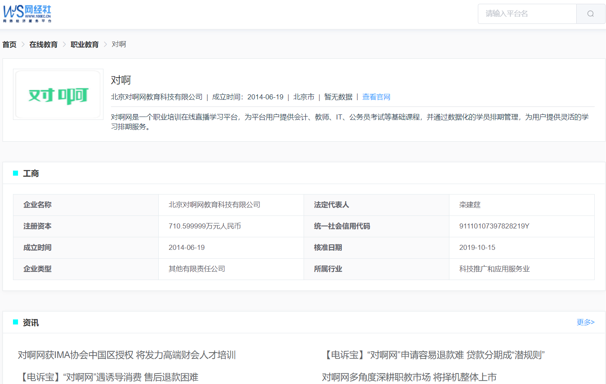The width and height of the screenshot is (606, 384).
Task: Open 更多> link in 资讯 section
Action: [585, 322]
